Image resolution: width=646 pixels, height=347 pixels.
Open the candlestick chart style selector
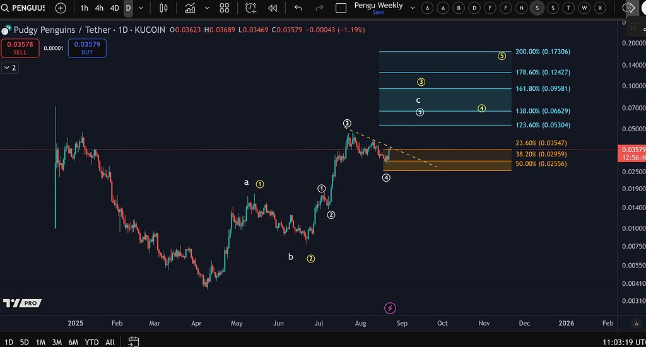164,8
